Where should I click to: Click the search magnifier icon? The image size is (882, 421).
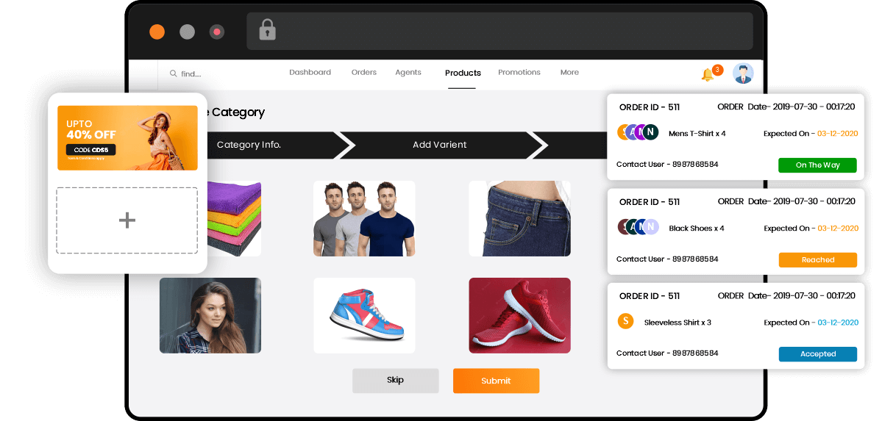click(174, 73)
